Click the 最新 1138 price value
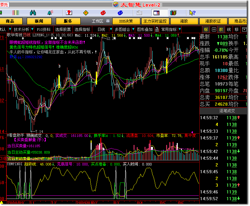 tap(223, 37)
